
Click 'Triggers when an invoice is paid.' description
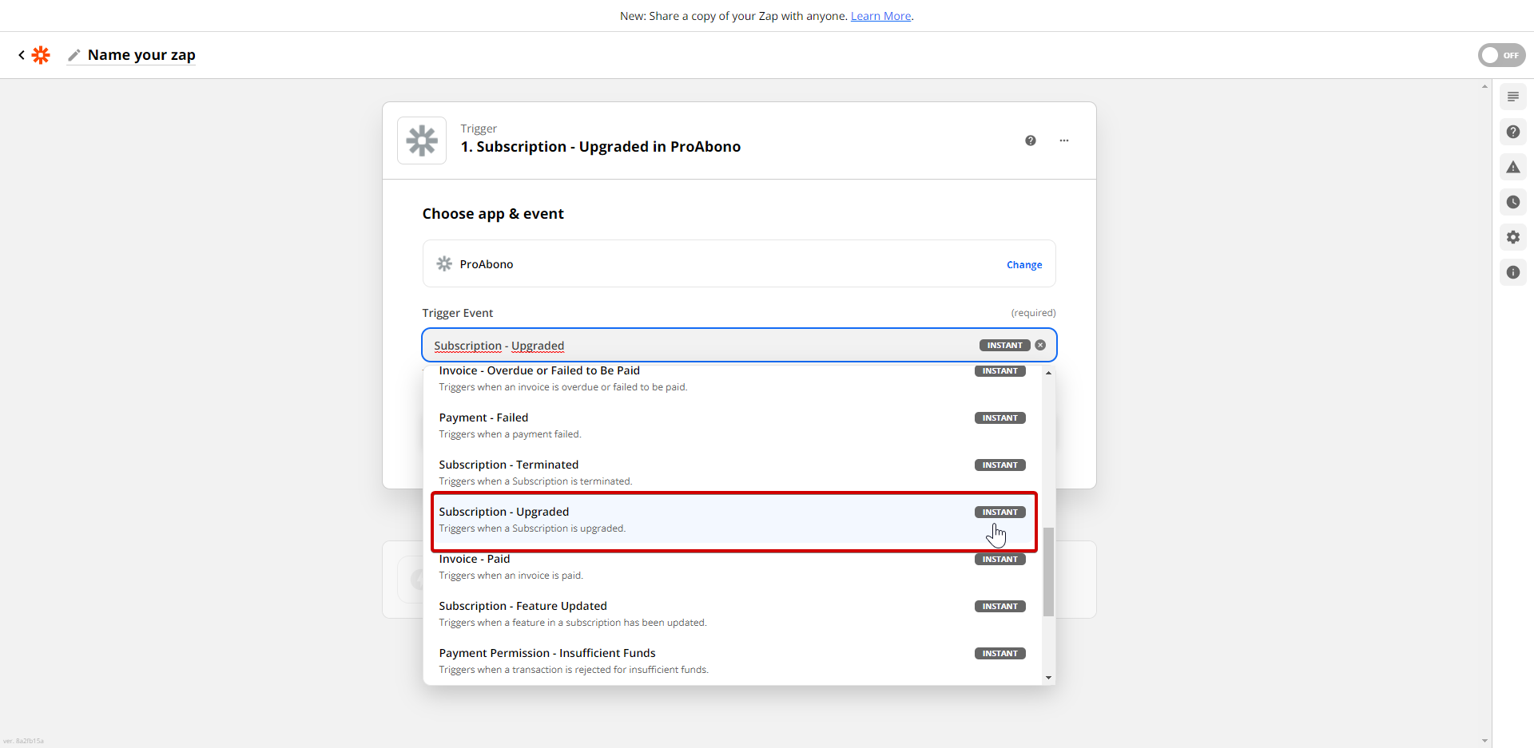point(511,576)
